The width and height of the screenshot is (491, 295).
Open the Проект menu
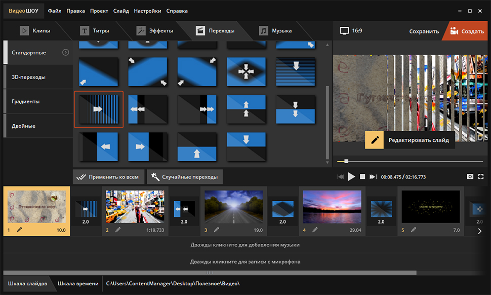point(99,11)
